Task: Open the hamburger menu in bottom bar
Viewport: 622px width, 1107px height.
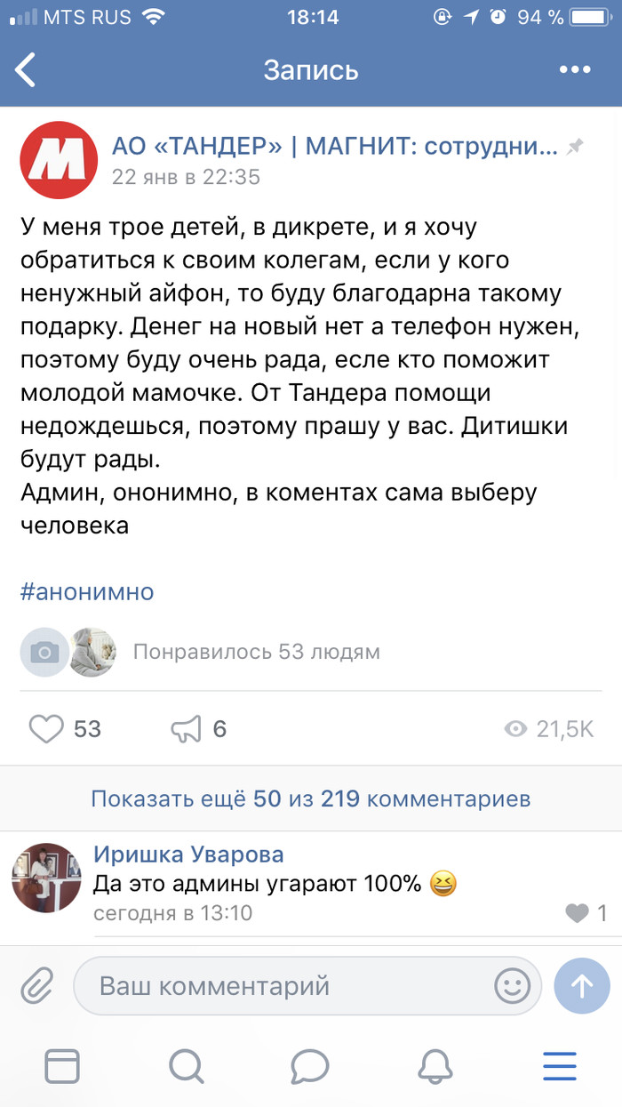Action: (559, 1066)
